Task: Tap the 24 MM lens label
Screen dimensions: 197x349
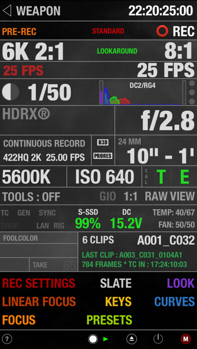Action: [129, 141]
